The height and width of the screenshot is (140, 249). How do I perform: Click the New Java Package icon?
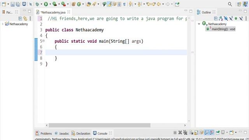click(x=74, y=4)
